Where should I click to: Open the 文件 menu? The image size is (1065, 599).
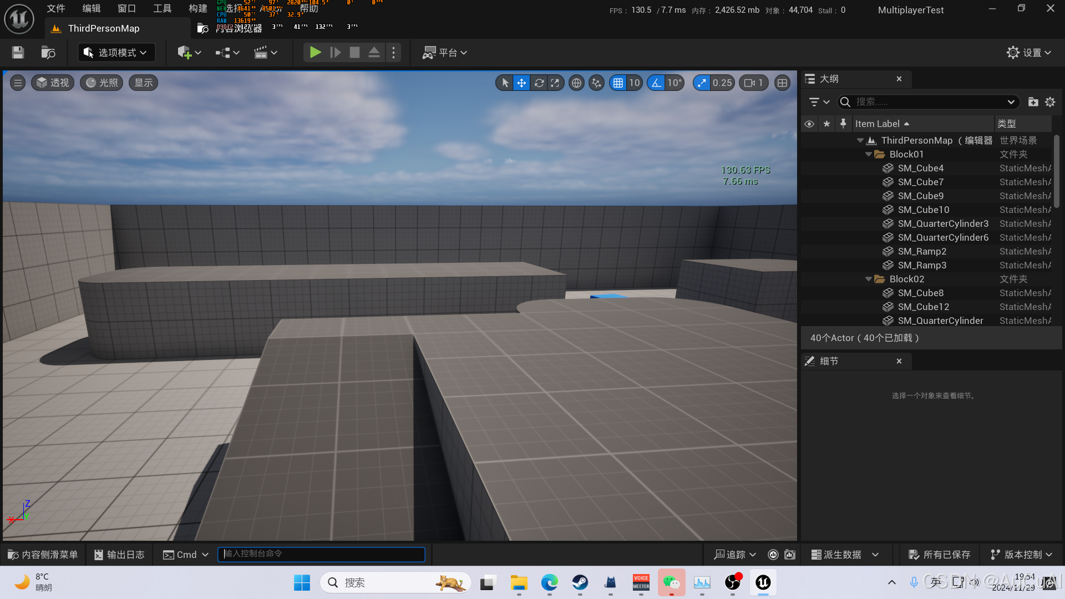point(55,8)
